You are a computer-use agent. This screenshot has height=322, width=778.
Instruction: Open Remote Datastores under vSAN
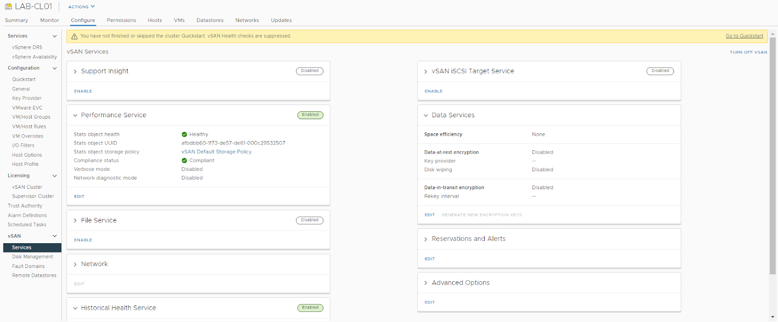34,276
